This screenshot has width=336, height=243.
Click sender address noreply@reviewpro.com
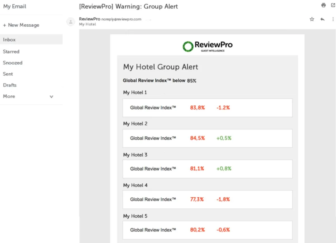(x=121, y=19)
